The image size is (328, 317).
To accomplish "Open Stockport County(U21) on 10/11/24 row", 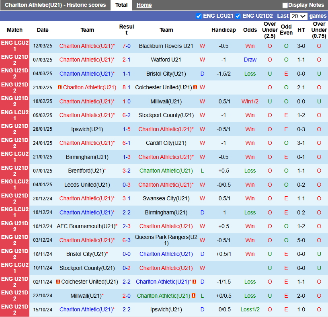I will click(87, 268).
